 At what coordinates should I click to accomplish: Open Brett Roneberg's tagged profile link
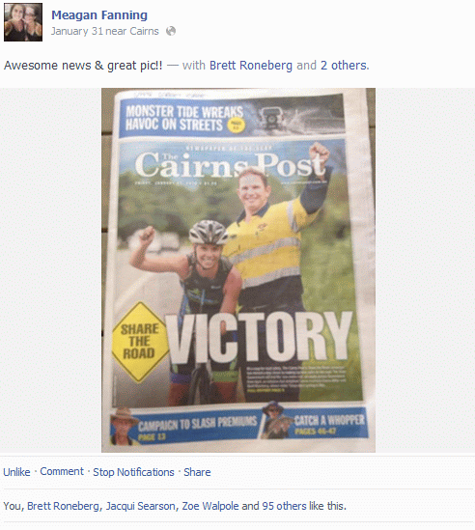251,66
